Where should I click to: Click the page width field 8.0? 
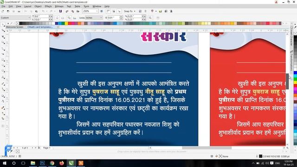point(41,16)
